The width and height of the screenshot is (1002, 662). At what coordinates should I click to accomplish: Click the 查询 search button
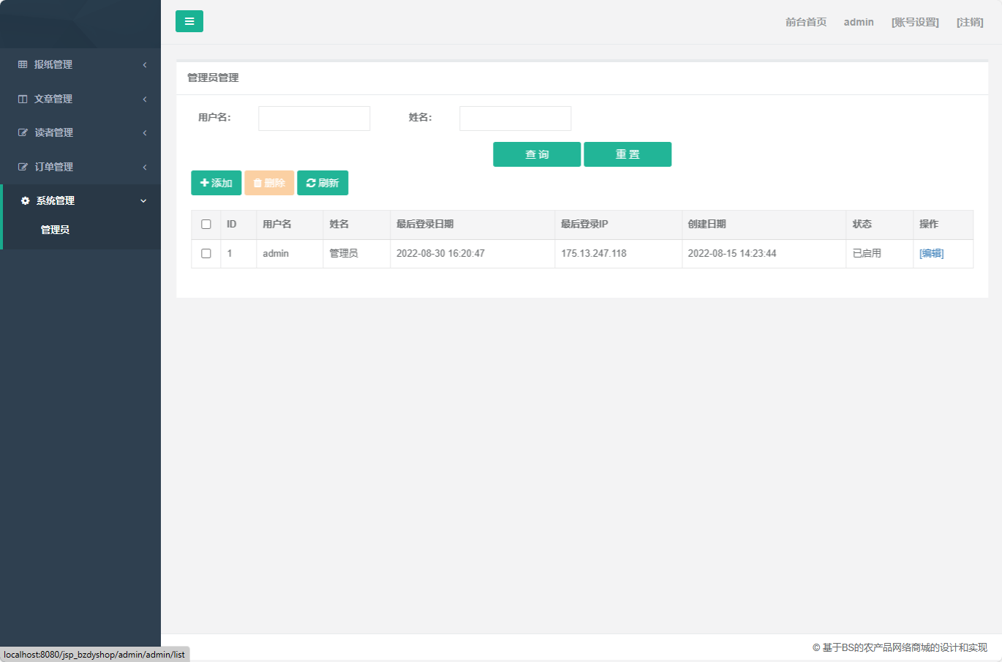tap(537, 154)
